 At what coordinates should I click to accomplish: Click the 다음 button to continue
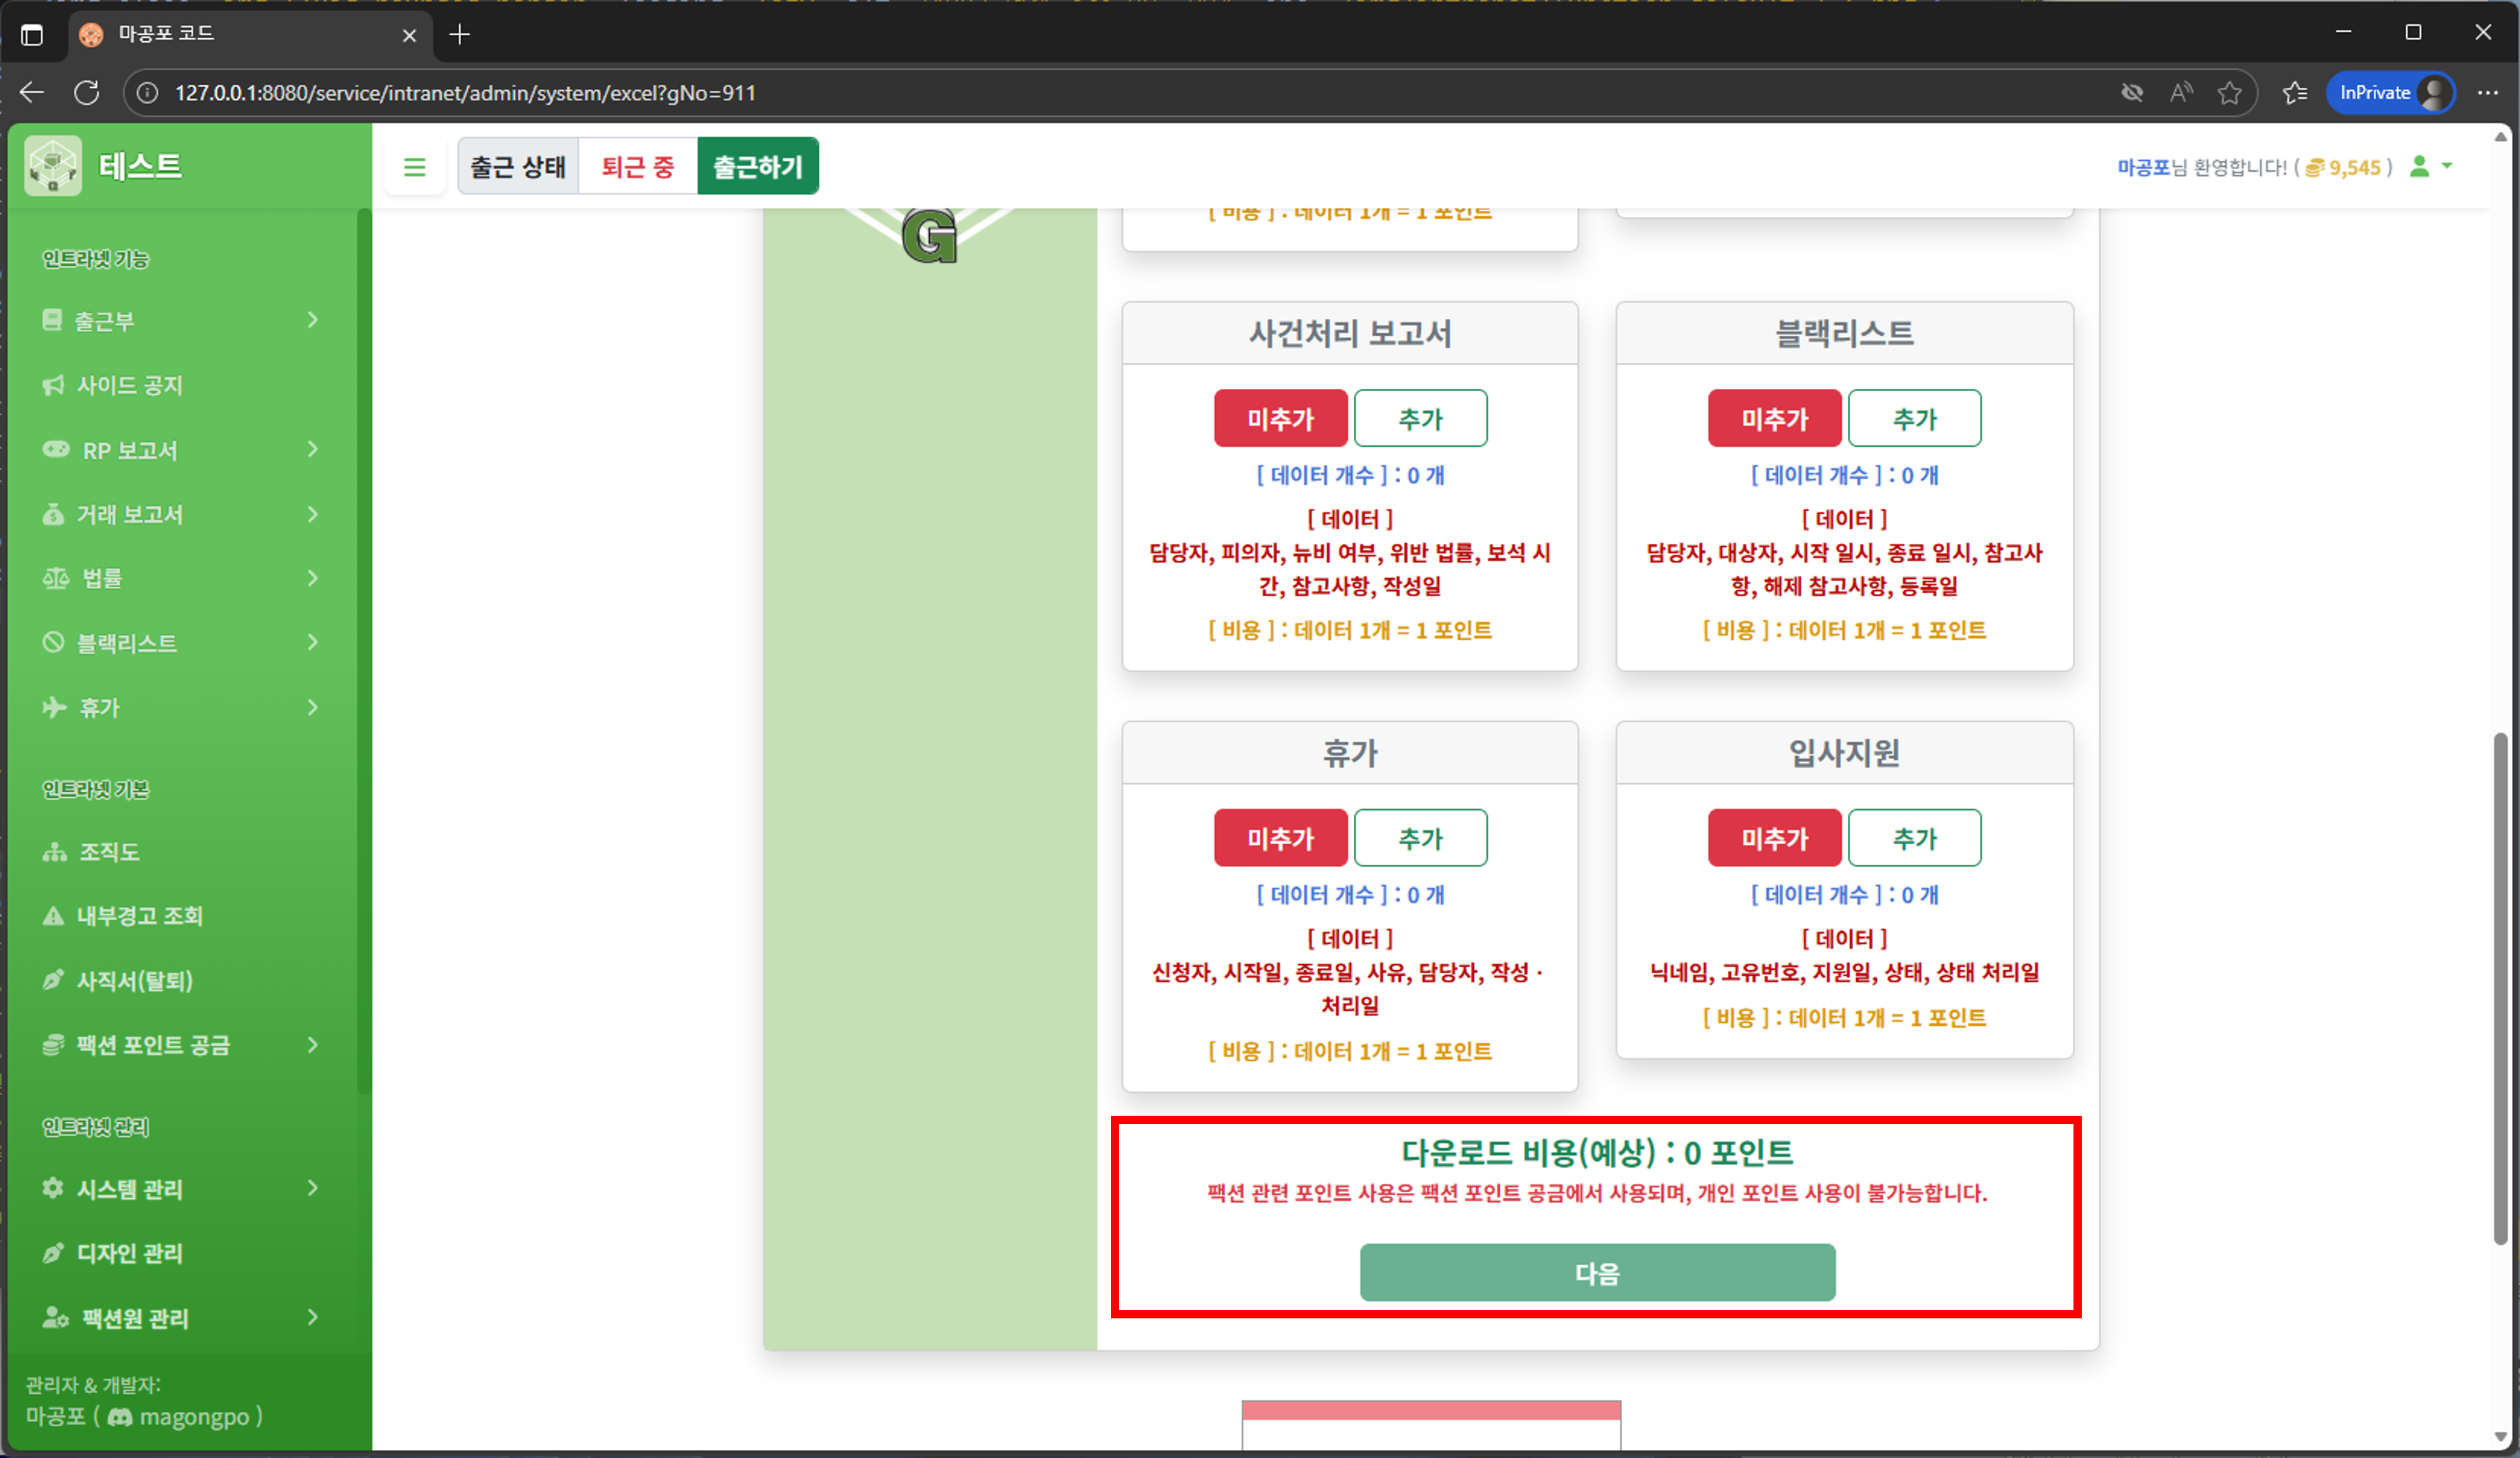point(1596,1272)
